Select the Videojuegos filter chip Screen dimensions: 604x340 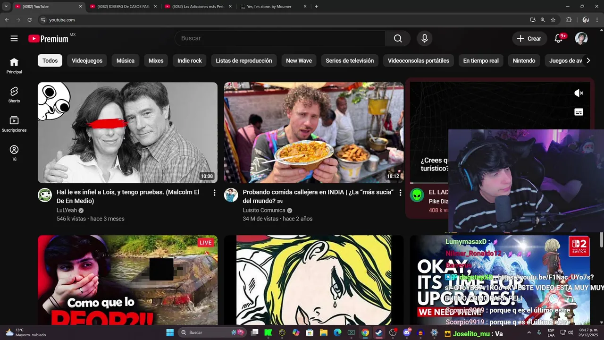(x=87, y=60)
